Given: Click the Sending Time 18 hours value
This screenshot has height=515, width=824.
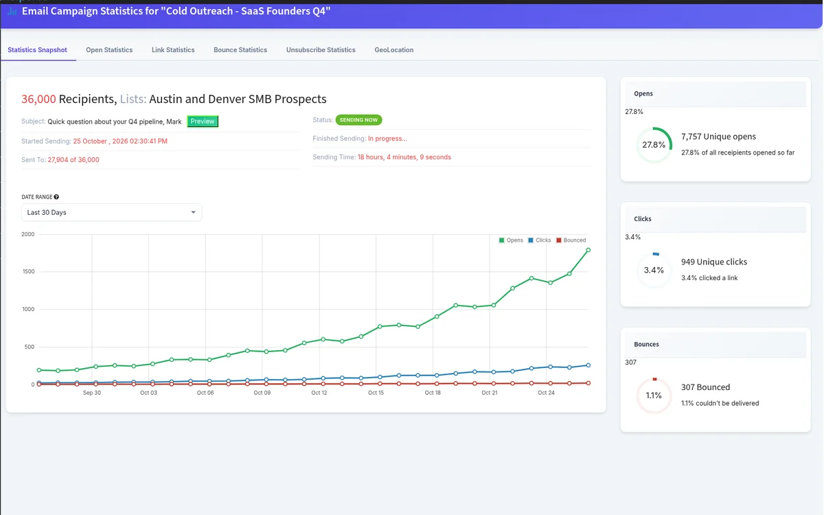Looking at the screenshot, I should click(x=404, y=157).
